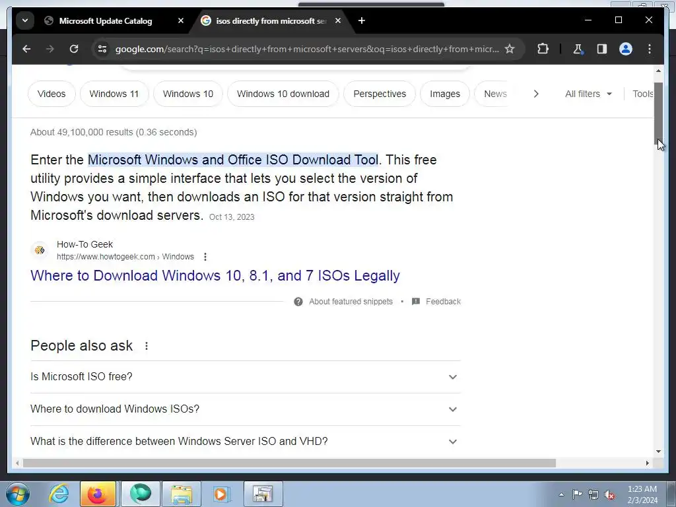Open People also ask options menu
The image size is (676, 507).
click(147, 346)
